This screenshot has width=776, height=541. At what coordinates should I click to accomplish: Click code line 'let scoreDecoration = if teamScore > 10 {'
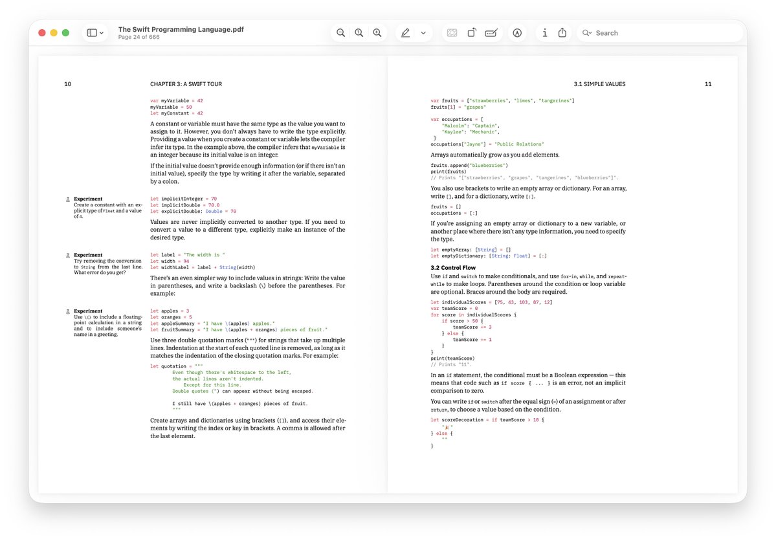click(x=487, y=420)
